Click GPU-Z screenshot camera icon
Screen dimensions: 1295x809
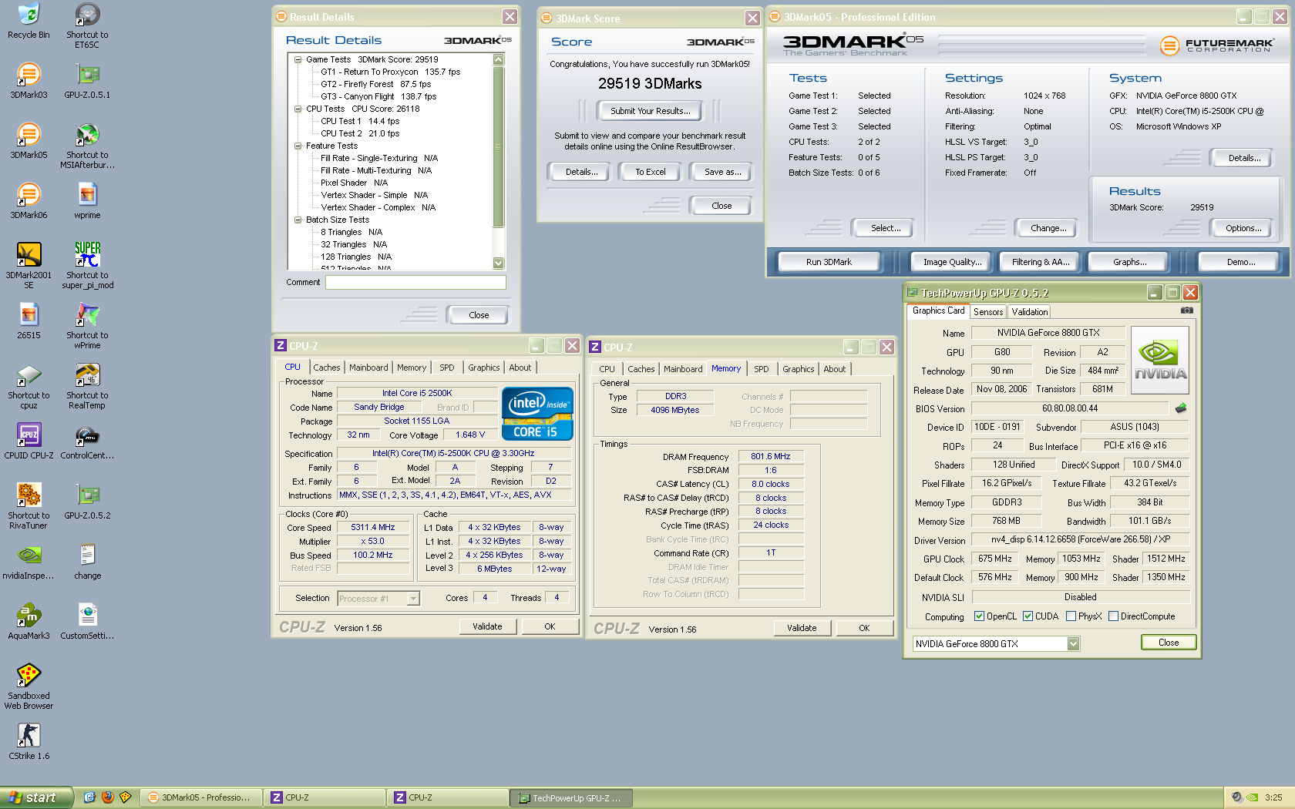coord(1186,311)
